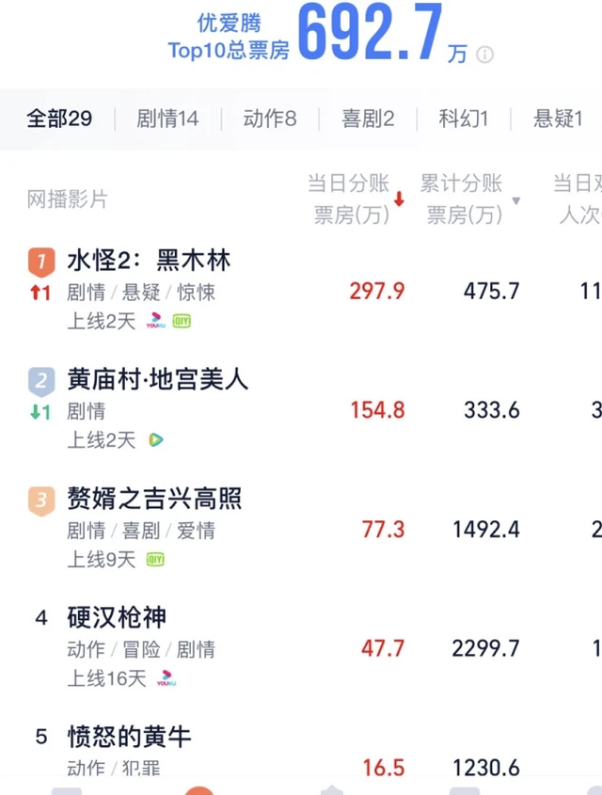Screen dimensions: 602x795
Task: Tap the rank 2 badge icon
Action: (x=40, y=380)
